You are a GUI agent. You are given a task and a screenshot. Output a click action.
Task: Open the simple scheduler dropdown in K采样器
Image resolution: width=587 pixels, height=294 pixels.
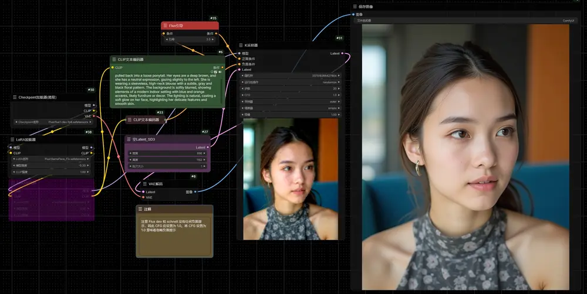[291, 108]
